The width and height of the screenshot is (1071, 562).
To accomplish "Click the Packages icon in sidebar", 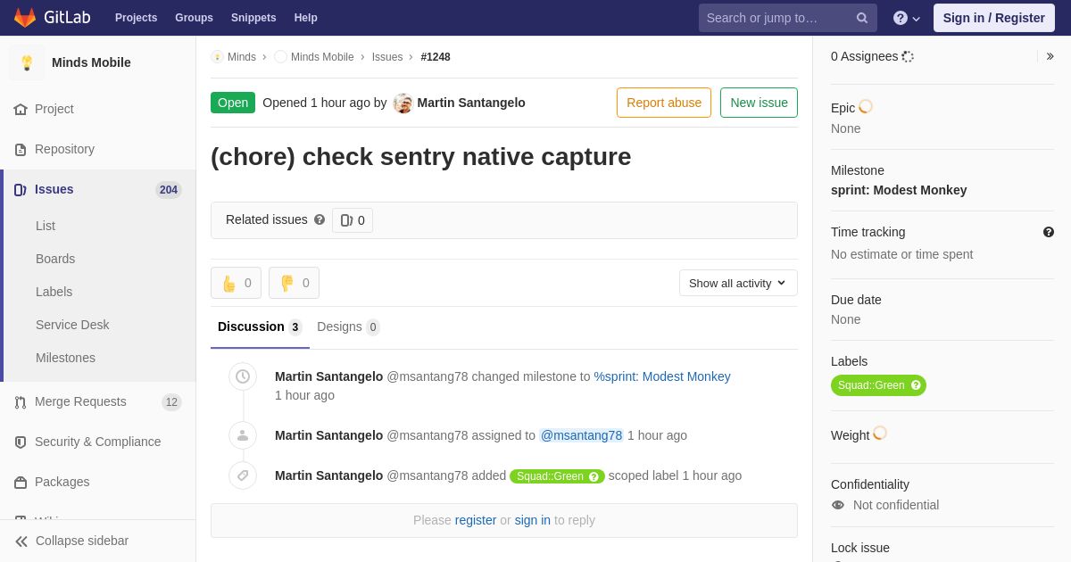I will click(x=21, y=482).
